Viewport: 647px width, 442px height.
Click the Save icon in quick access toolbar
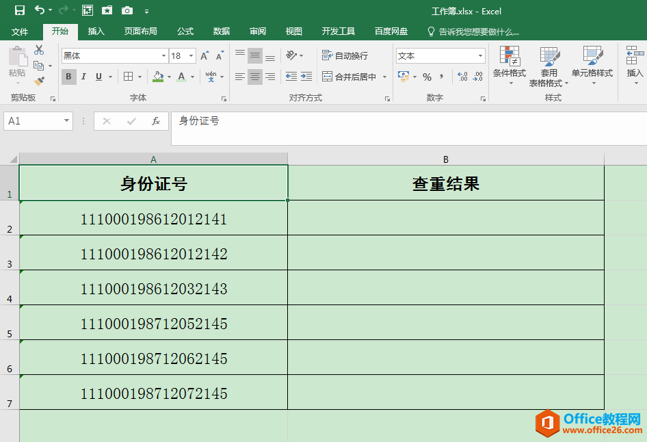pyautogui.click(x=20, y=10)
